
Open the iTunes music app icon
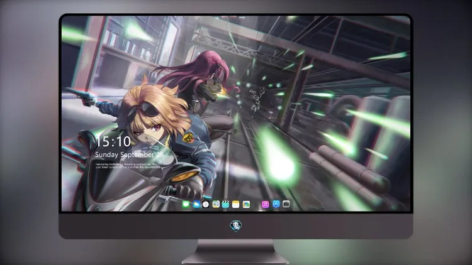[265, 205]
